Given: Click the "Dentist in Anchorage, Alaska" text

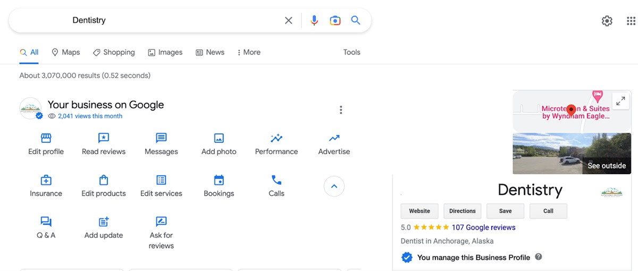Looking at the screenshot, I should [447, 241].
